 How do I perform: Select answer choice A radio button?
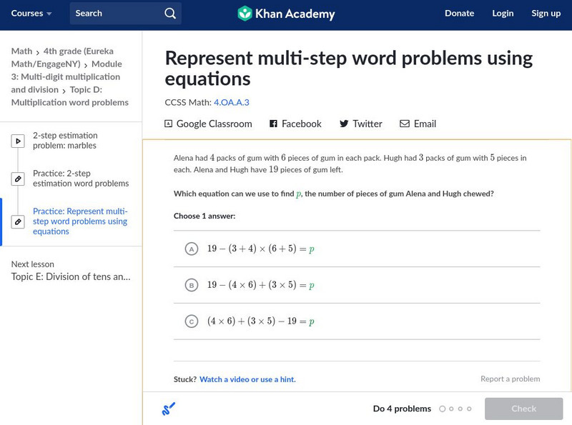(x=191, y=249)
